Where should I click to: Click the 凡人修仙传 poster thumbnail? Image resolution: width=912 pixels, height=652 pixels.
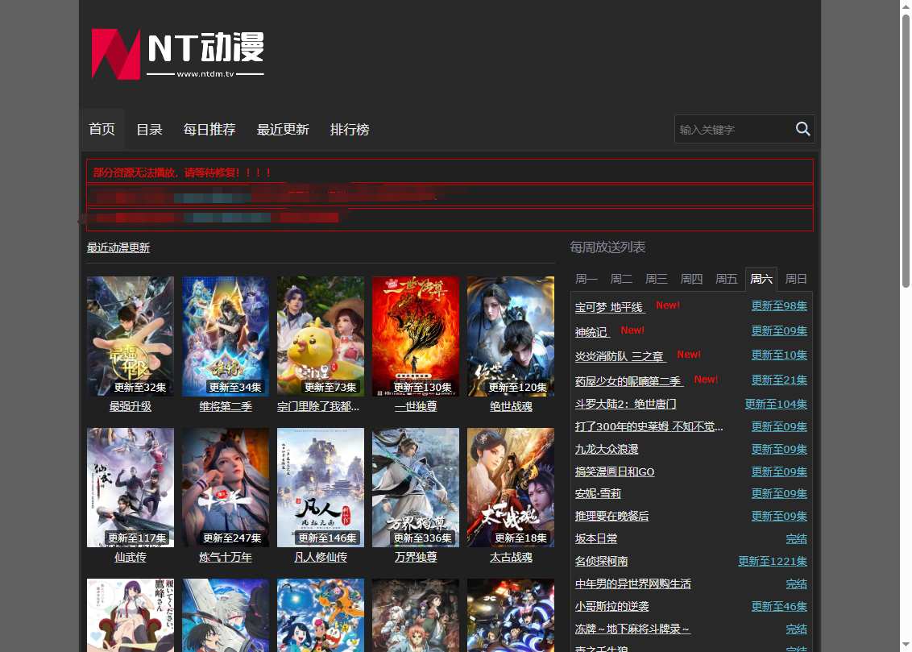point(320,487)
